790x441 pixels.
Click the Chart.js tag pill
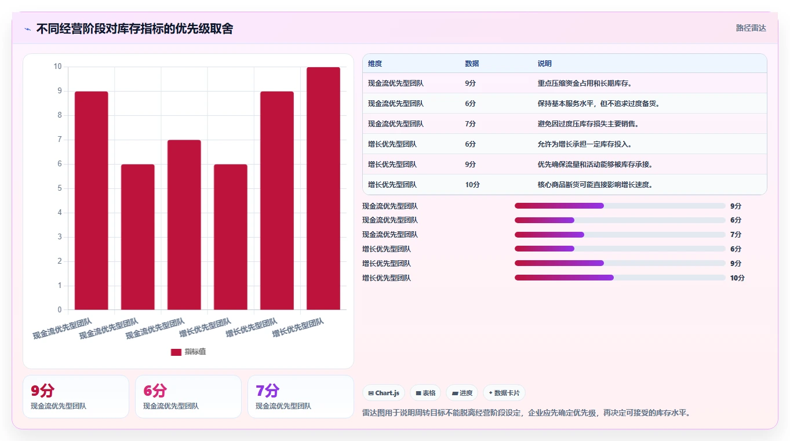click(x=384, y=393)
